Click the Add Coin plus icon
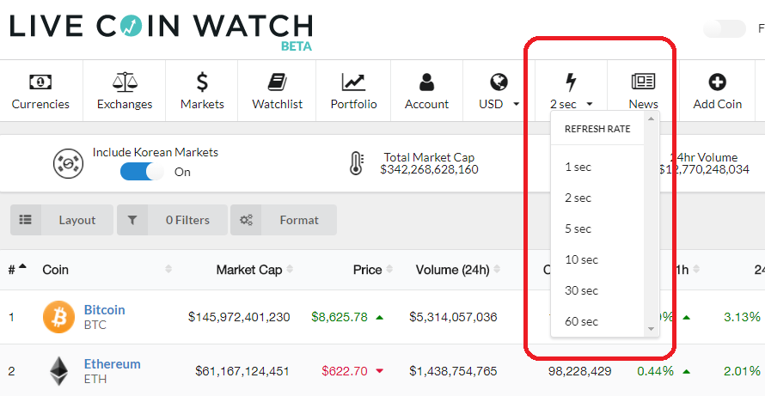 (717, 82)
